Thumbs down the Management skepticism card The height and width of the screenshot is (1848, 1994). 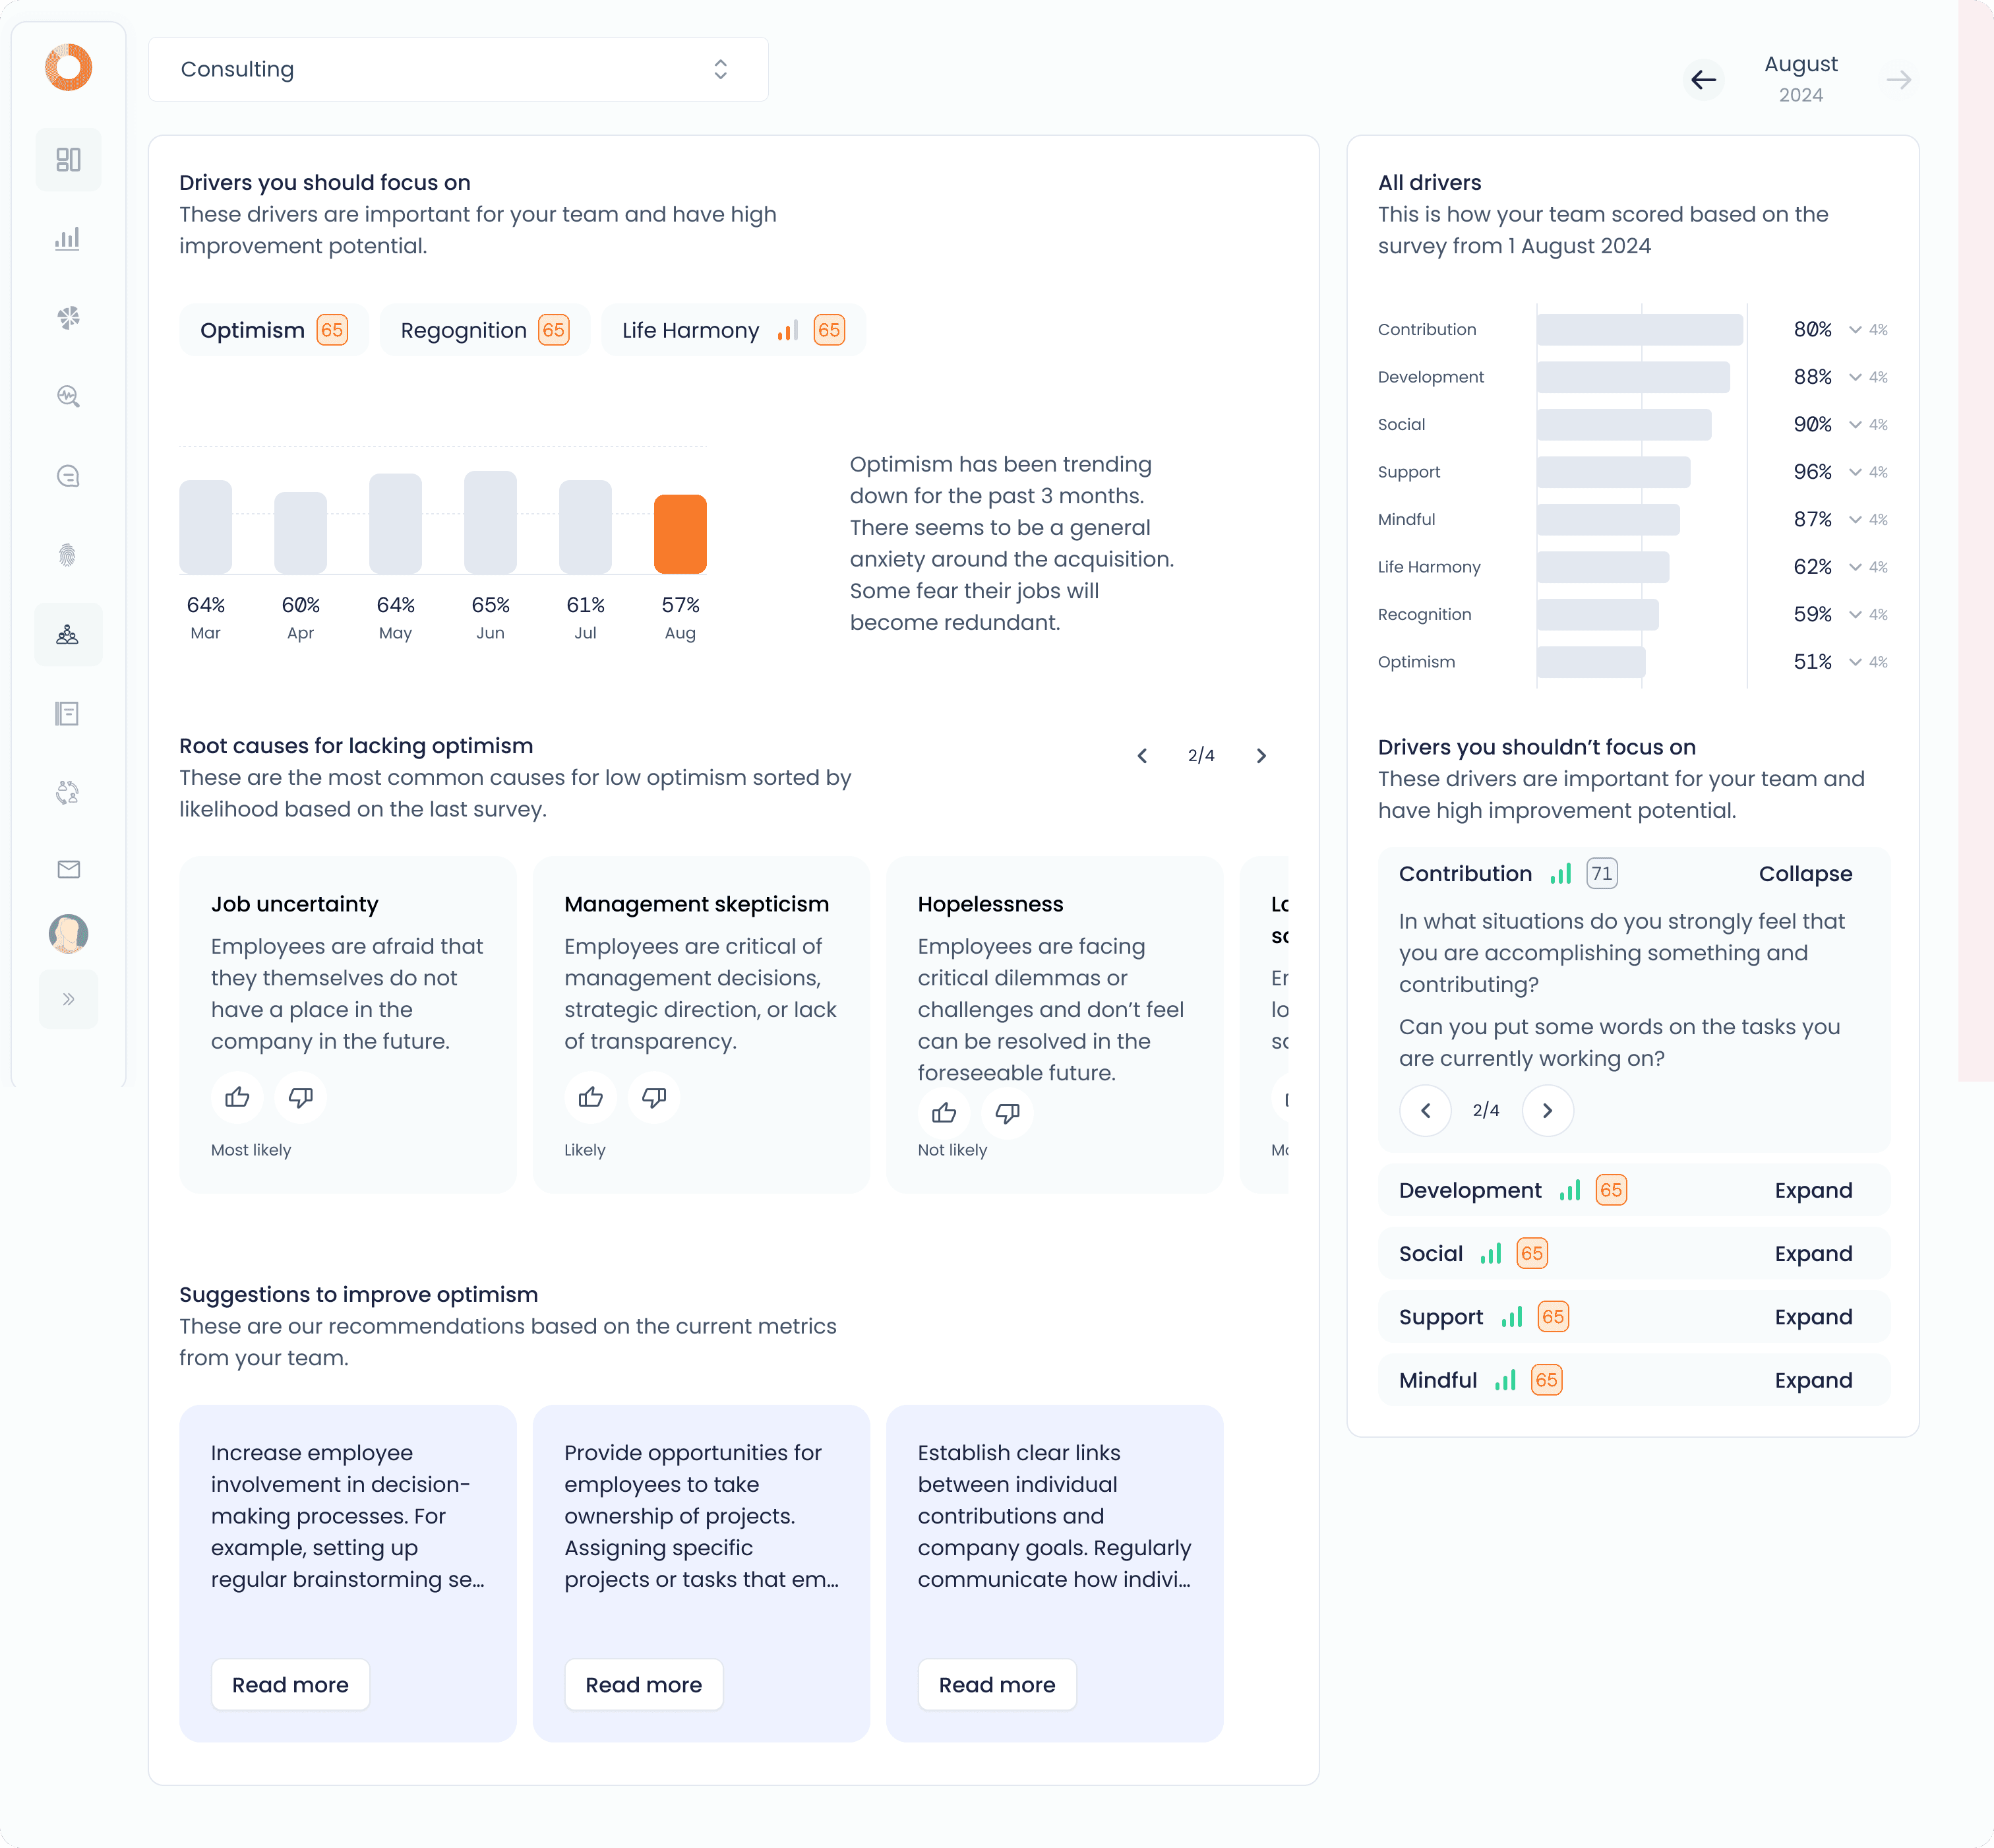pos(654,1097)
